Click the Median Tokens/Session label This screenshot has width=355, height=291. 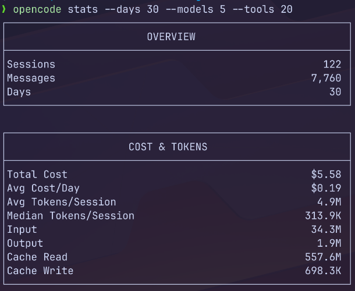(x=70, y=216)
